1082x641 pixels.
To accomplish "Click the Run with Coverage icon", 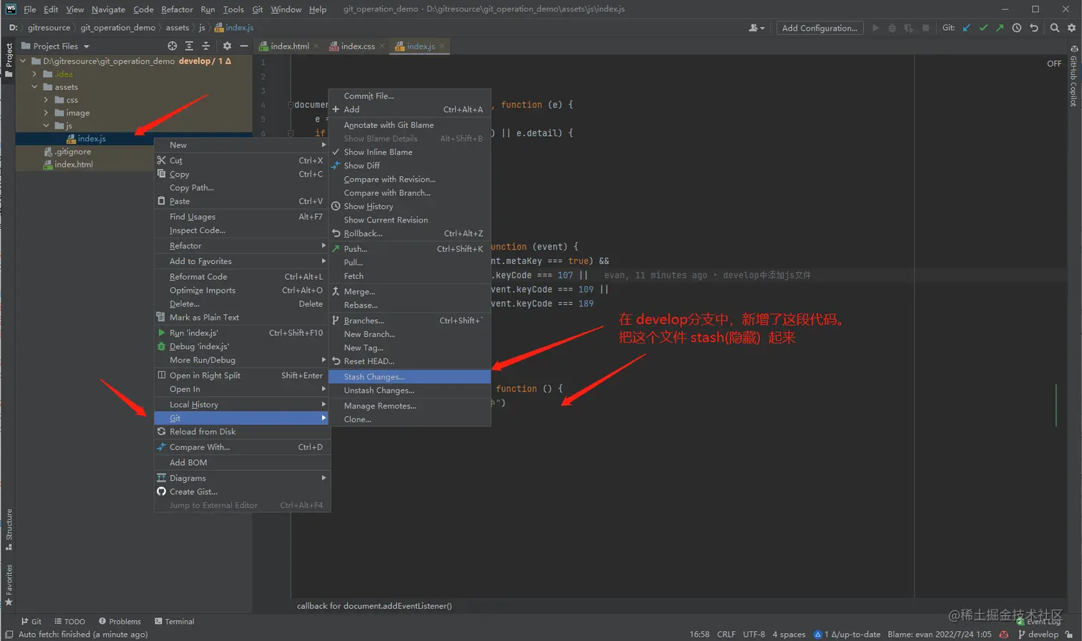I will 908,28.
